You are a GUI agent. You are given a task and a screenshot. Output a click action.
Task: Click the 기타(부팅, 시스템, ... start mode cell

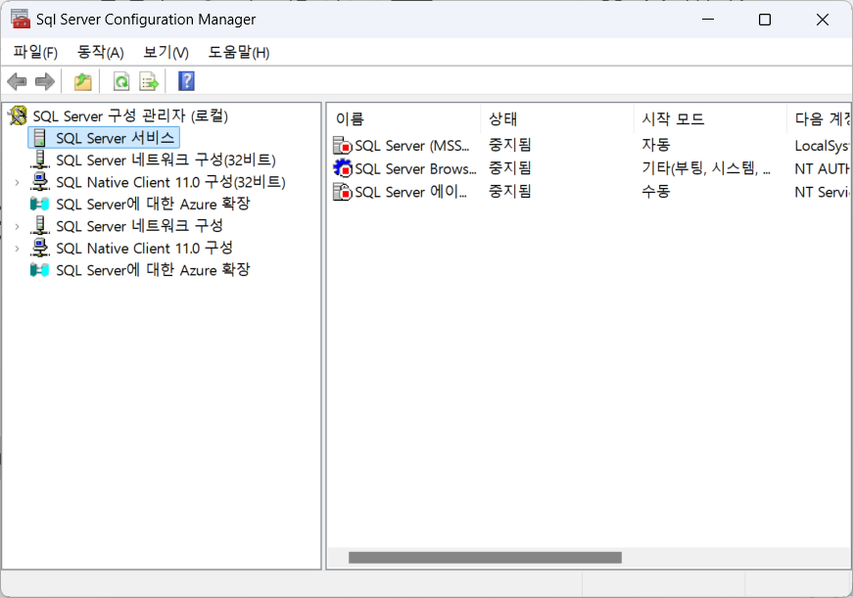pyautogui.click(x=706, y=168)
